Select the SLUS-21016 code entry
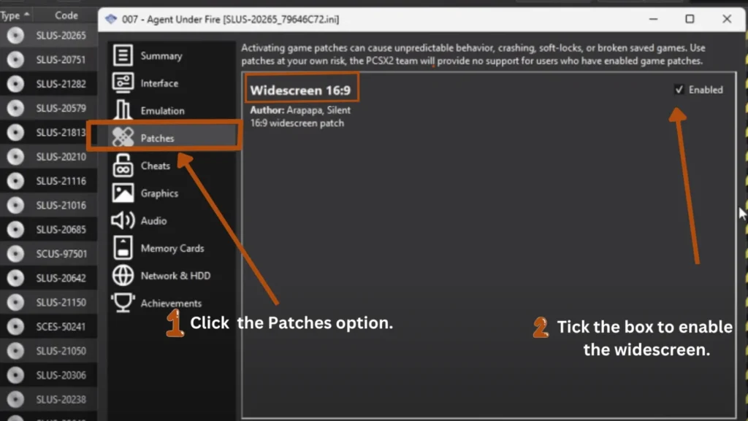 point(61,206)
